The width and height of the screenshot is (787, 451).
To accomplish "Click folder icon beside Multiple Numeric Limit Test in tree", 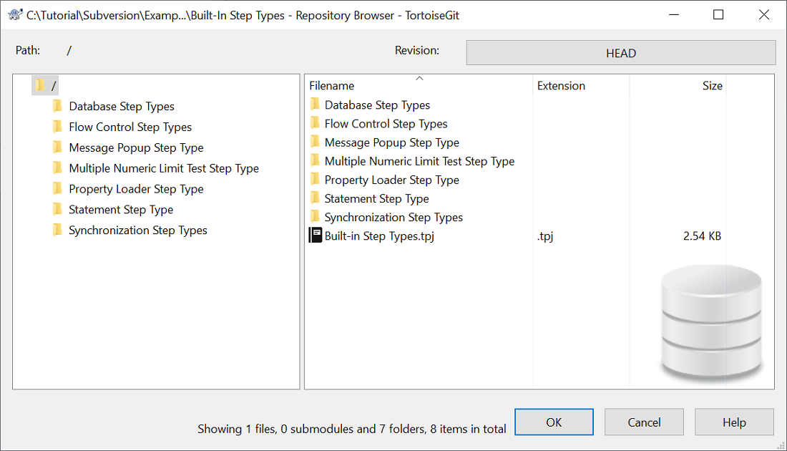I will pyautogui.click(x=58, y=168).
